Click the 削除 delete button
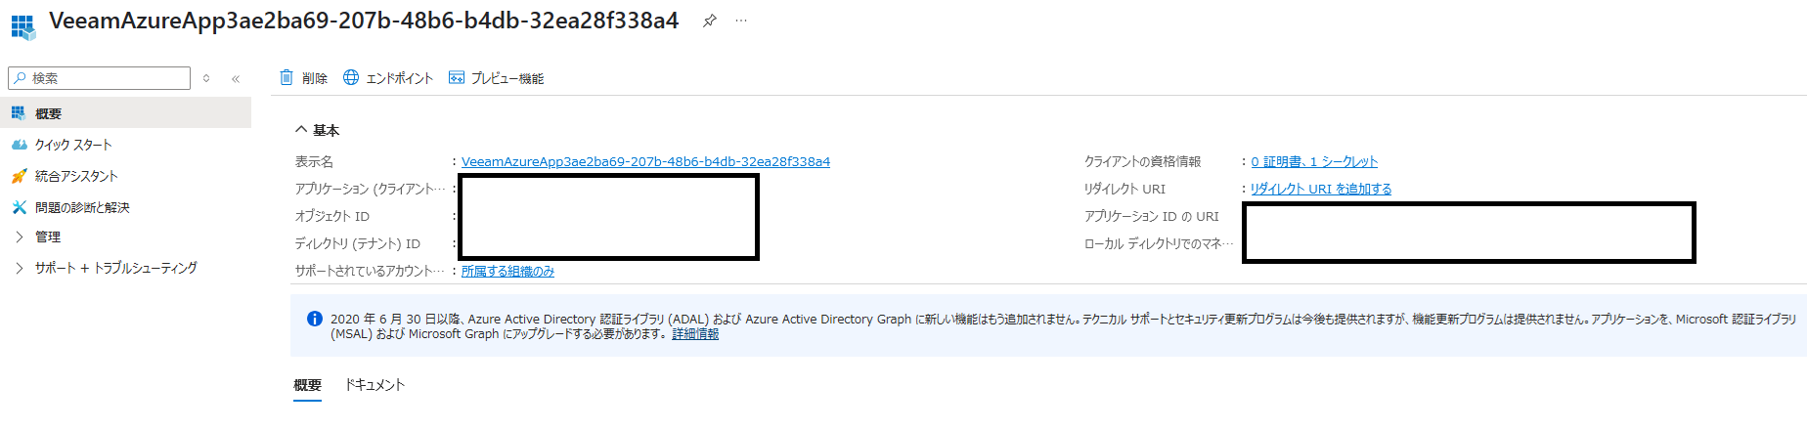The width and height of the screenshot is (1807, 430). (x=303, y=78)
